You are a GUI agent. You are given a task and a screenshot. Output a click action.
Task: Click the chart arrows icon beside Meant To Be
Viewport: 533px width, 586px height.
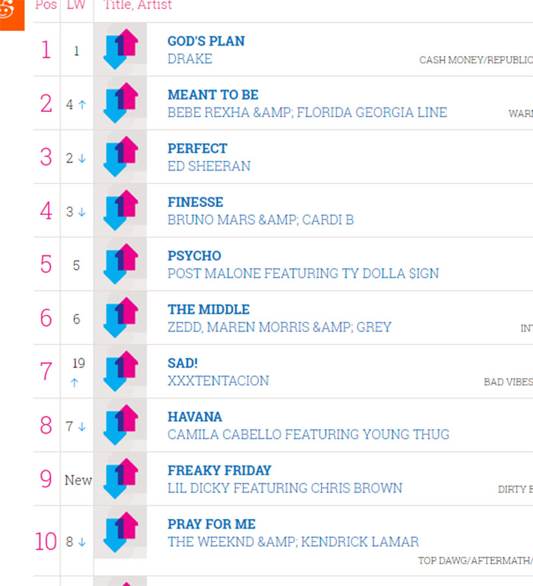click(120, 103)
